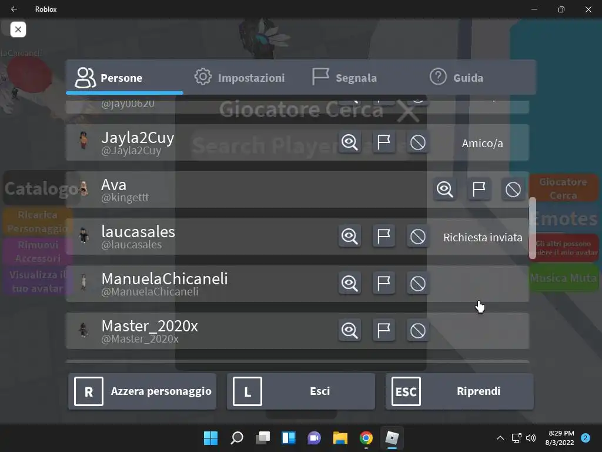Open the Guida tab
This screenshot has height=452, width=602.
tap(456, 78)
